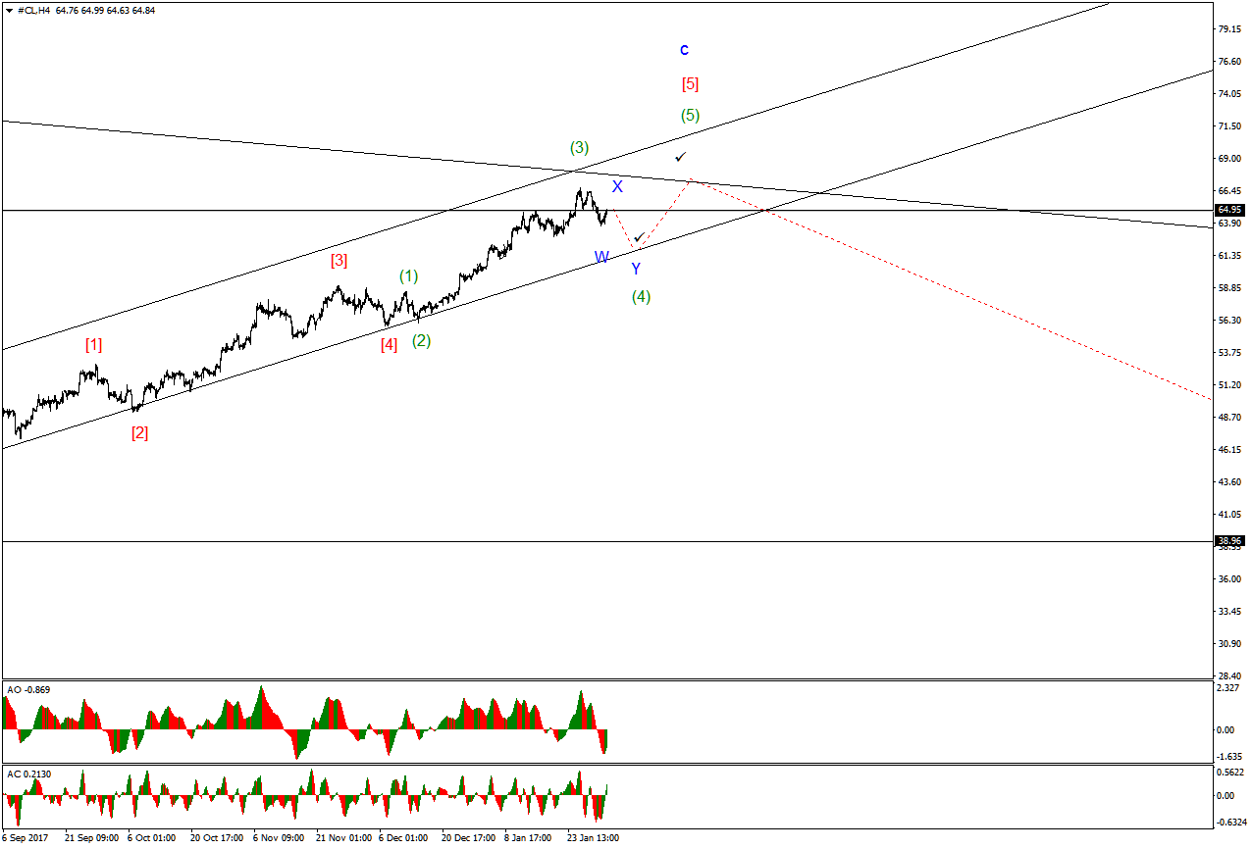The height and width of the screenshot is (849, 1252).
Task: Pick the green (4) wave label
Action: coord(641,296)
